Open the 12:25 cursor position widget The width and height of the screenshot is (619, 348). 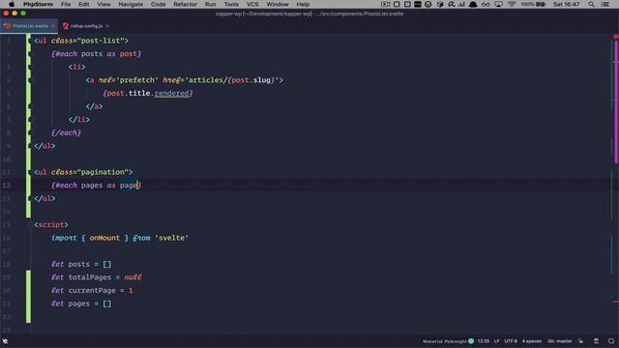click(x=484, y=341)
